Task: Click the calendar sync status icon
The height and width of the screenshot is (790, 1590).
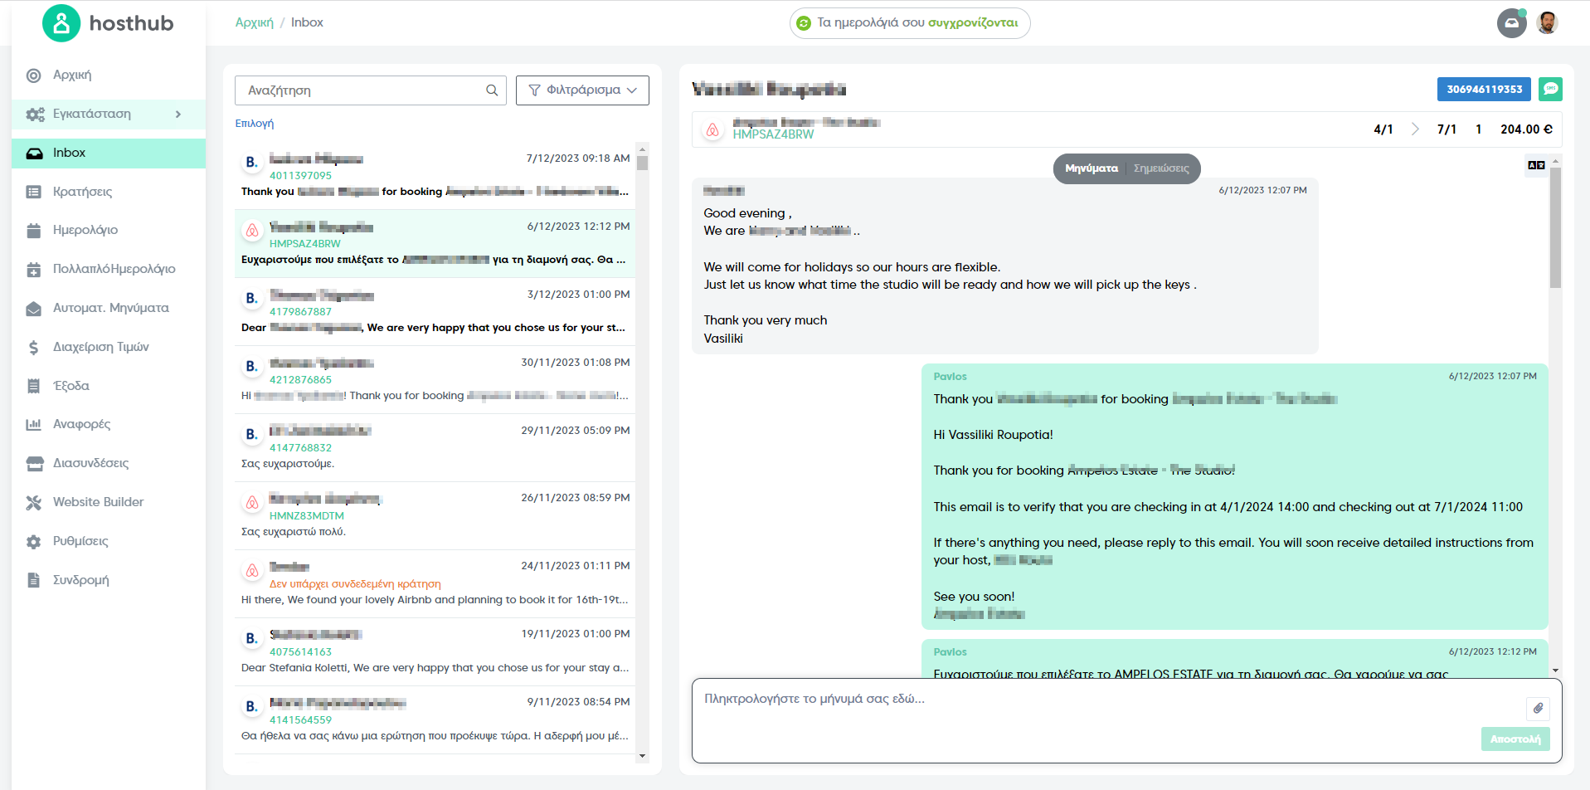Action: (x=803, y=23)
